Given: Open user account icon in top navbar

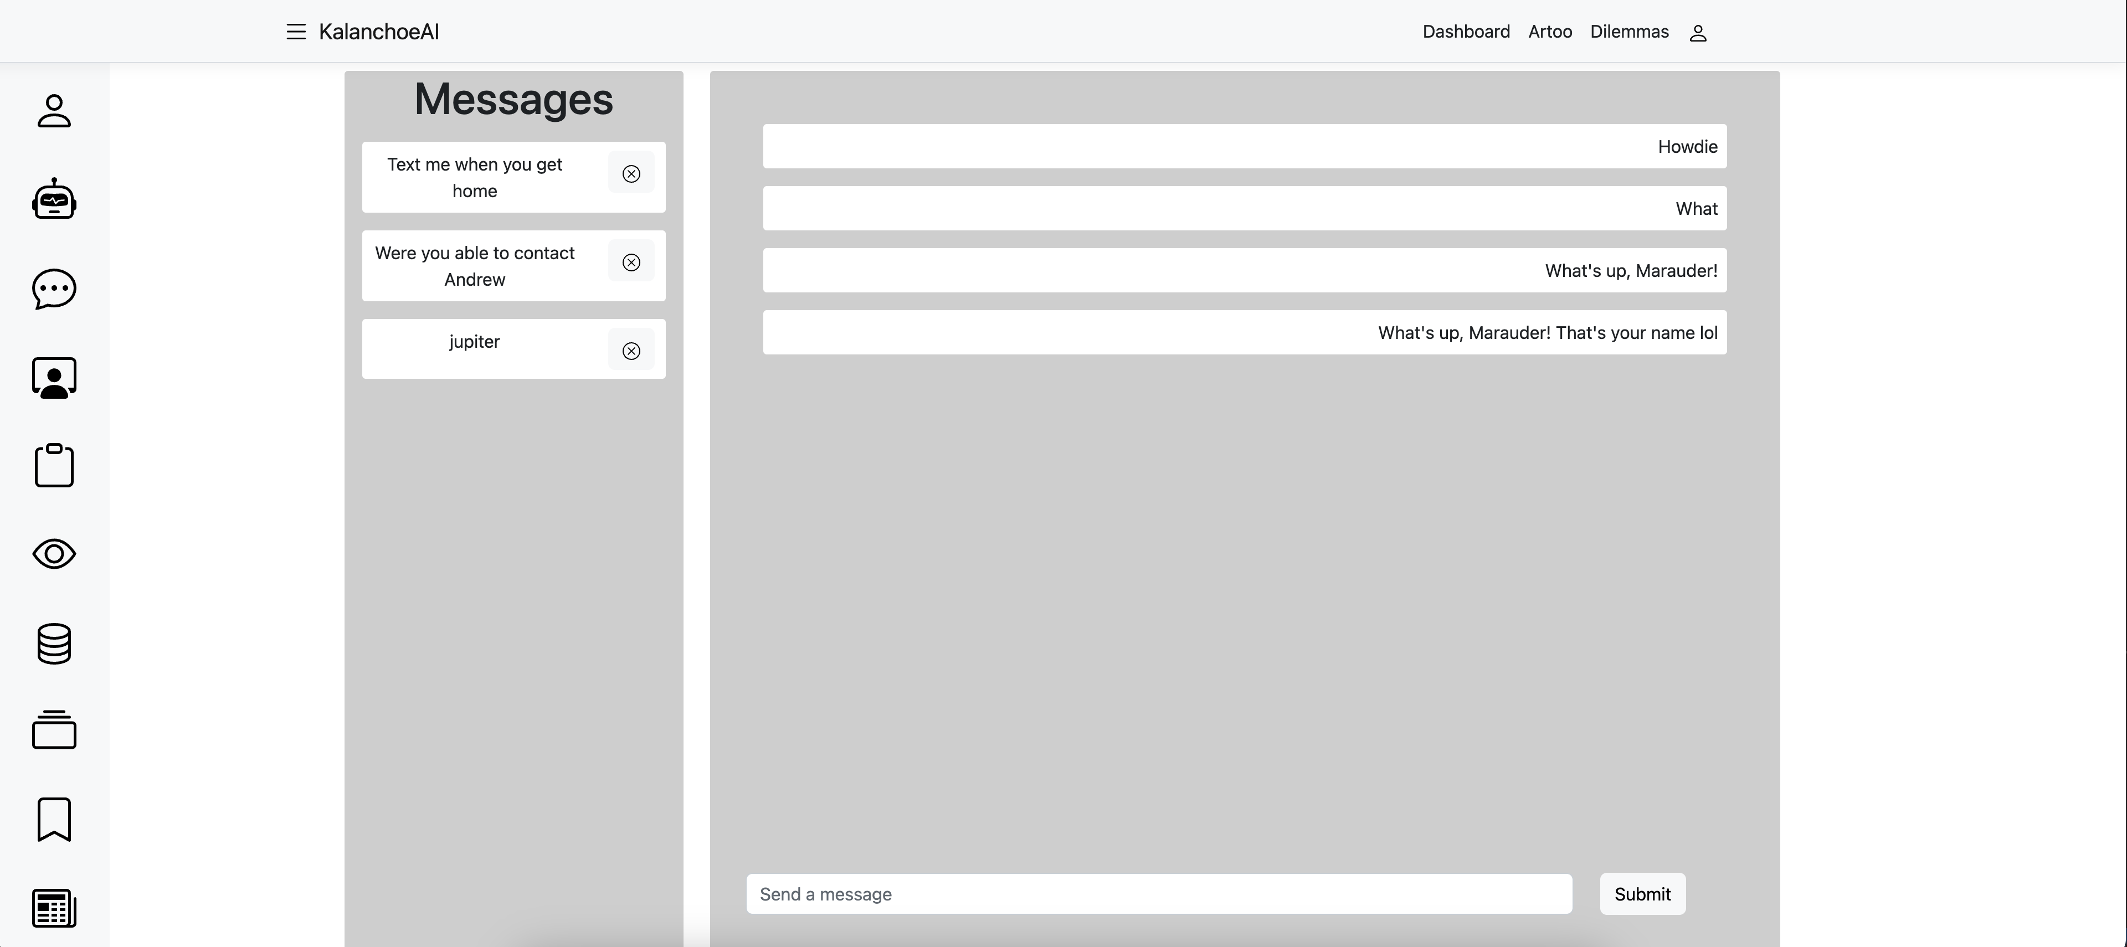Looking at the screenshot, I should tap(1698, 33).
